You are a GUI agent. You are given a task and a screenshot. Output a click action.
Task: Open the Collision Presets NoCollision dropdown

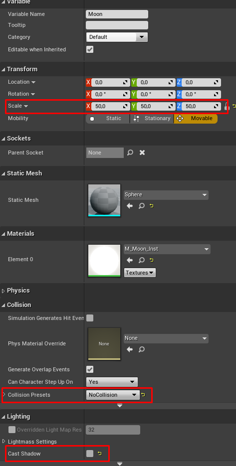click(113, 395)
